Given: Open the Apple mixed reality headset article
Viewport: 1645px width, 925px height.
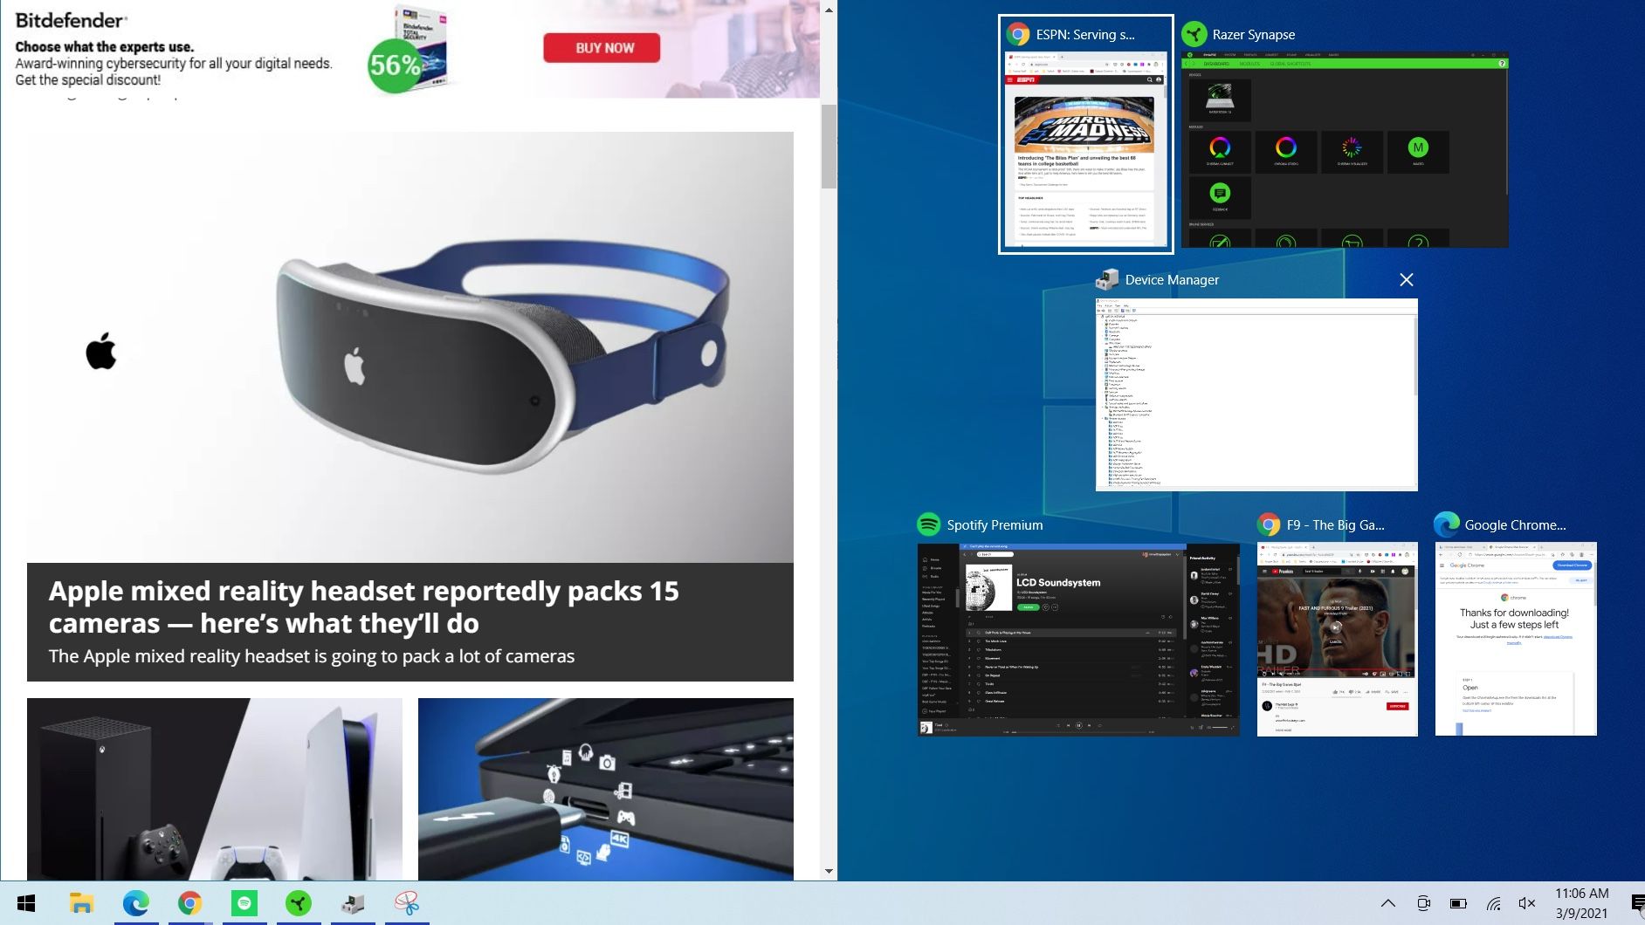Looking at the screenshot, I should (364, 606).
